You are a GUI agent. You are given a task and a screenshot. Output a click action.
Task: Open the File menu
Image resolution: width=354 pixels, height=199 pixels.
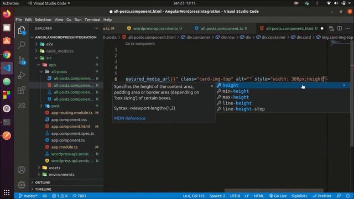click(x=18, y=20)
